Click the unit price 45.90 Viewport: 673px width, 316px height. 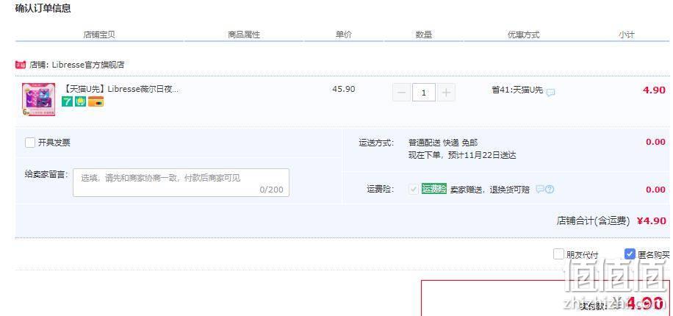(343, 90)
